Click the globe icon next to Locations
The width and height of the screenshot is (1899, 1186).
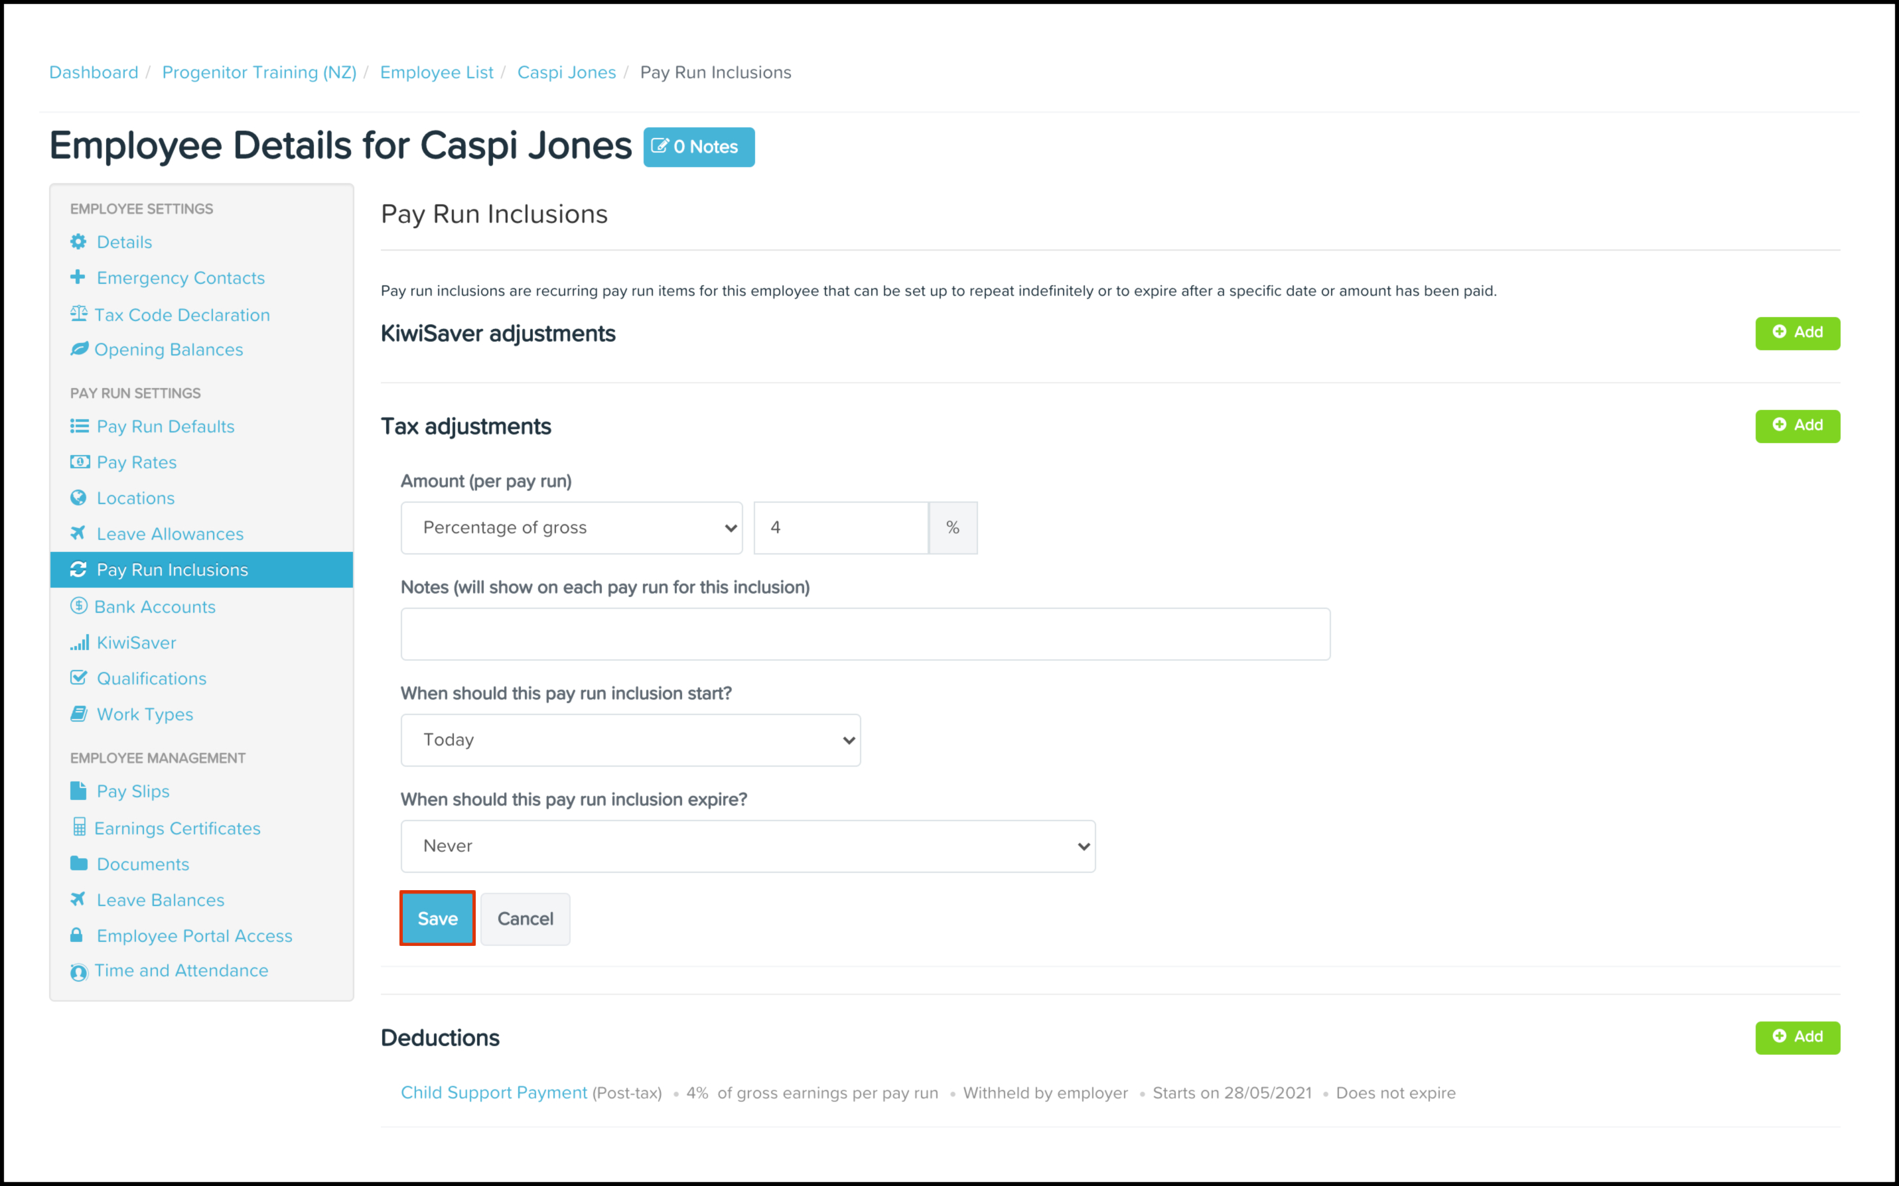pyautogui.click(x=78, y=497)
